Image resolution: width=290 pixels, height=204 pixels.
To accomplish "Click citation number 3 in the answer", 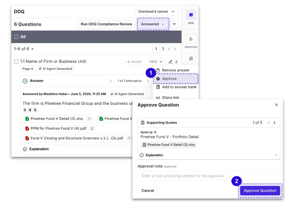I will [25, 110].
